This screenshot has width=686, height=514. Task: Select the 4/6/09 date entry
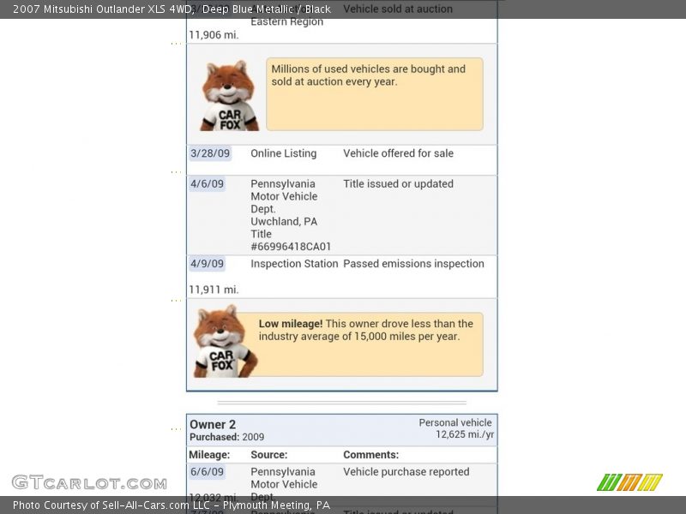pos(207,183)
